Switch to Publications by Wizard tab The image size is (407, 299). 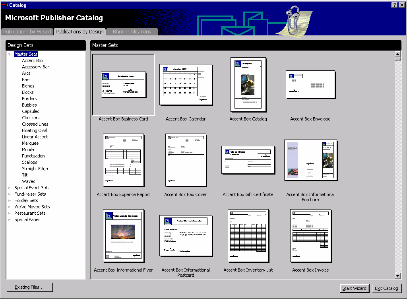click(x=27, y=32)
